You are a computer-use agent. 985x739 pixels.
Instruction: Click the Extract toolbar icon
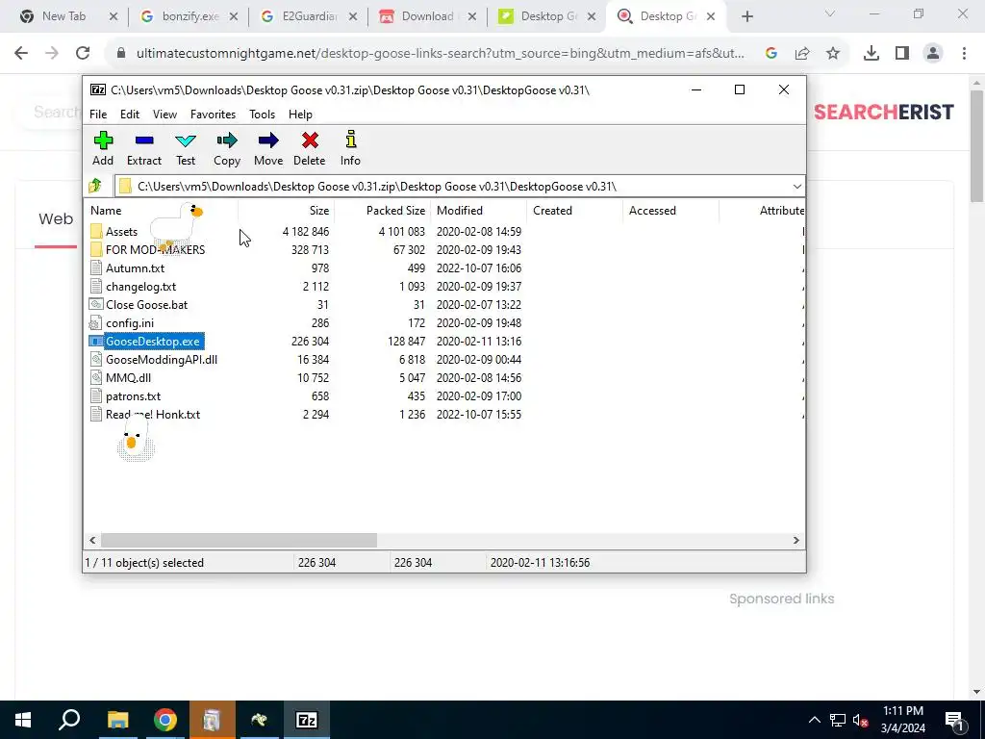[x=144, y=148]
